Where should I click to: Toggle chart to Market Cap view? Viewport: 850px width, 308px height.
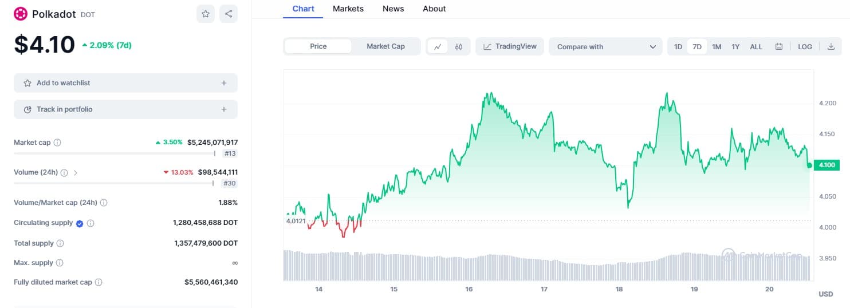click(385, 46)
